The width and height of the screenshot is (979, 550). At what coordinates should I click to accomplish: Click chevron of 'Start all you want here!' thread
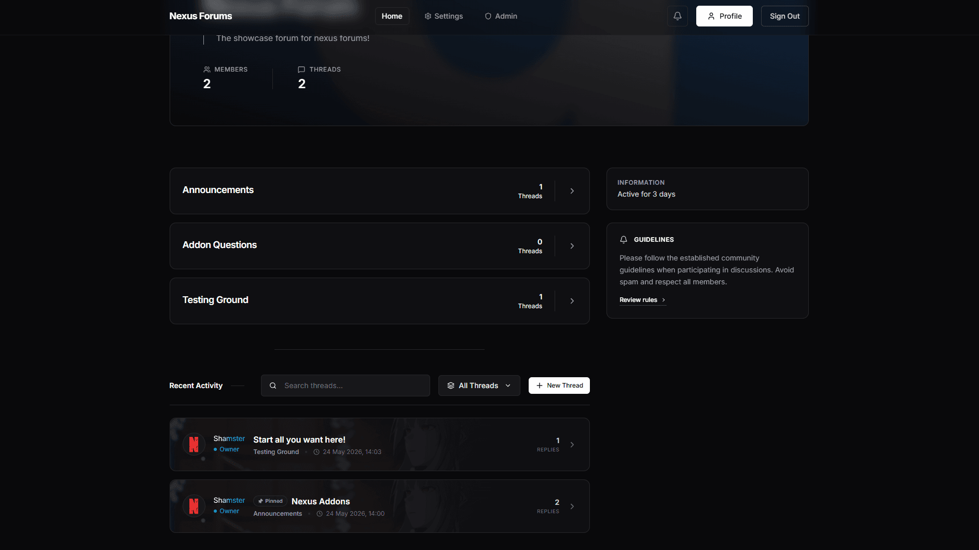pos(572,445)
